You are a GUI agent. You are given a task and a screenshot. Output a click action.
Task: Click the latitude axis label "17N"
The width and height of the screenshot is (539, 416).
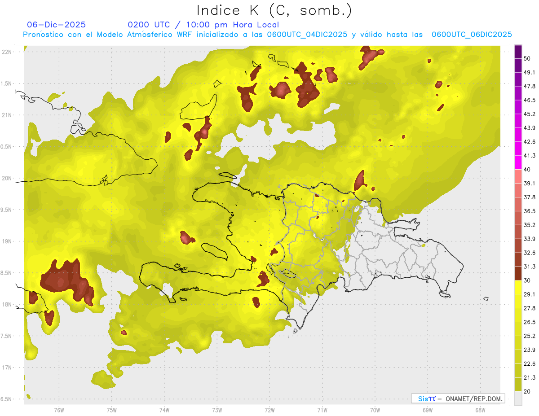coord(7,368)
